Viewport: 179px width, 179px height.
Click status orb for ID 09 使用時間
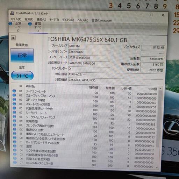click(14, 121)
